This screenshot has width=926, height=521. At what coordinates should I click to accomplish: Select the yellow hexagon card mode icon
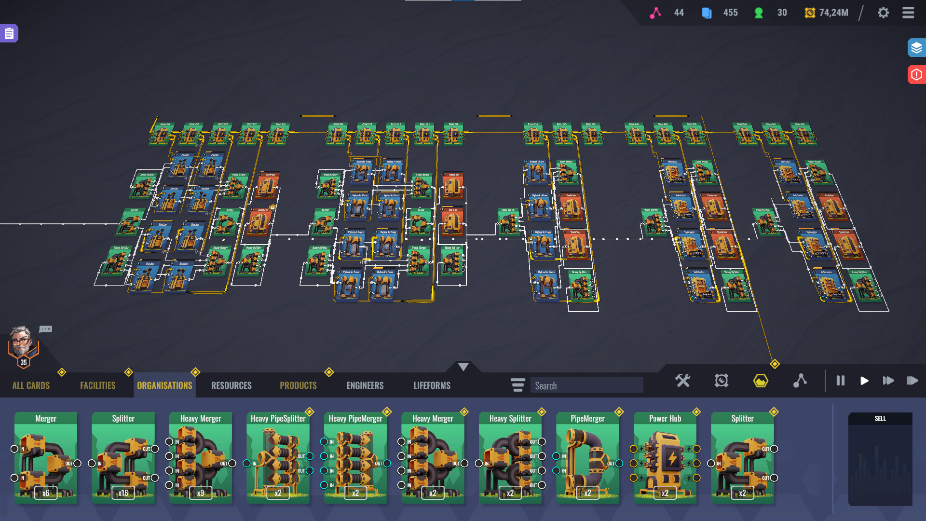[x=761, y=381]
